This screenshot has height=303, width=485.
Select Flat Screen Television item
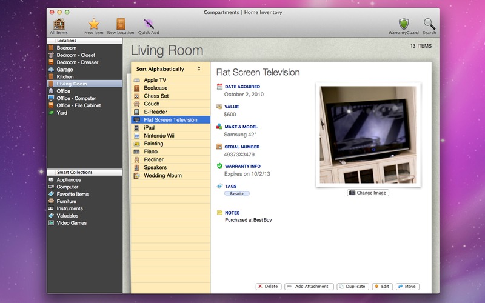click(171, 119)
